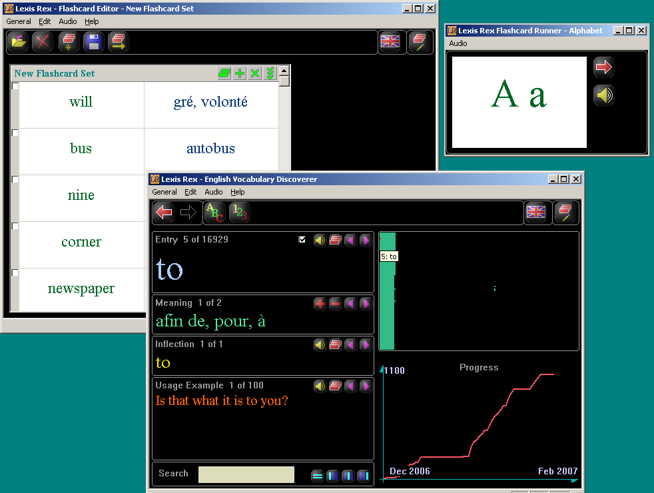654x493 pixels.
Task: Tick the checkbox for the 'corner' card
Action: 15,227
